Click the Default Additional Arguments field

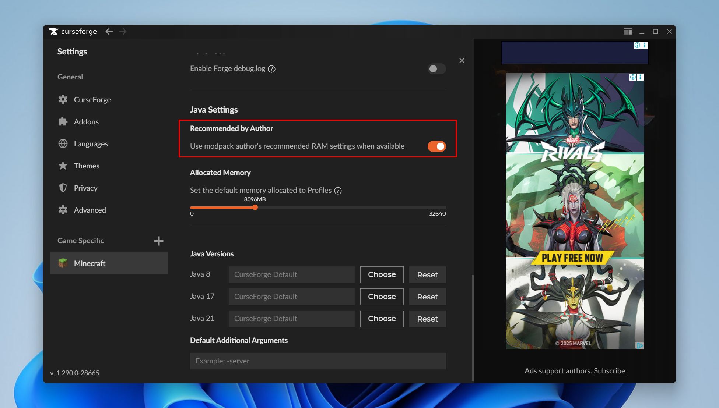tap(318, 361)
